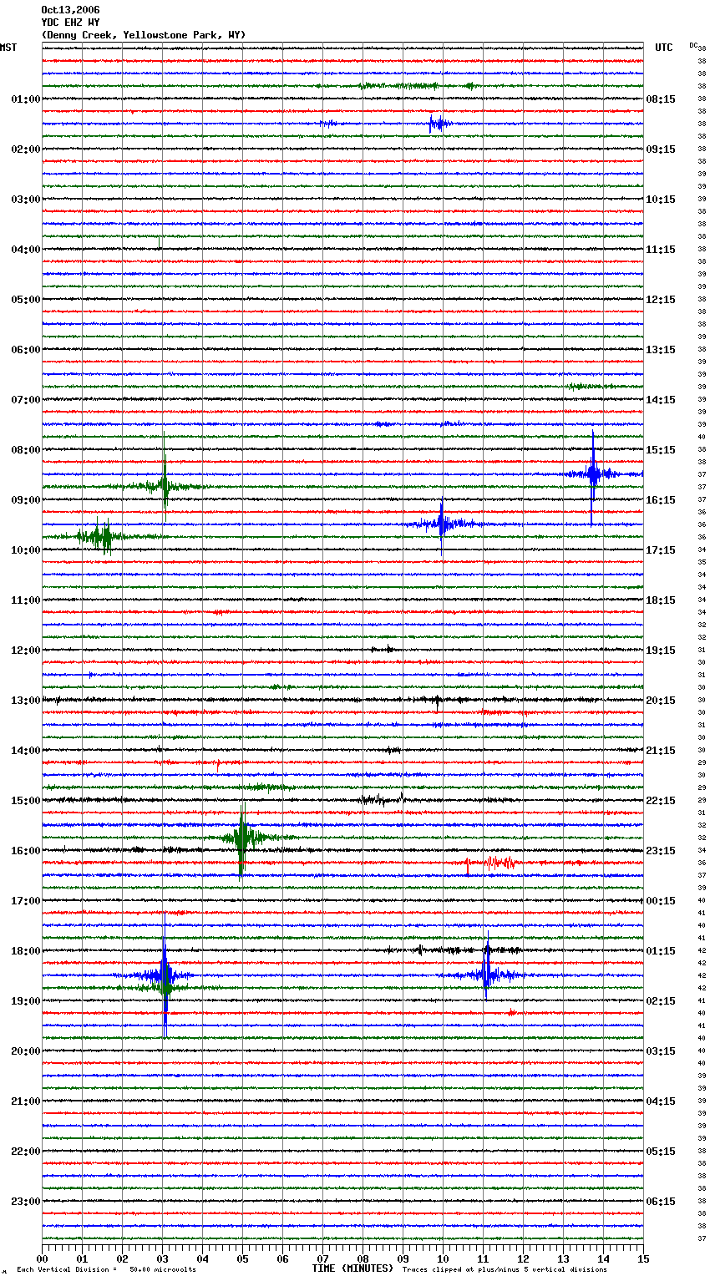Select the '10:15' UTC time label

pyautogui.click(x=661, y=200)
